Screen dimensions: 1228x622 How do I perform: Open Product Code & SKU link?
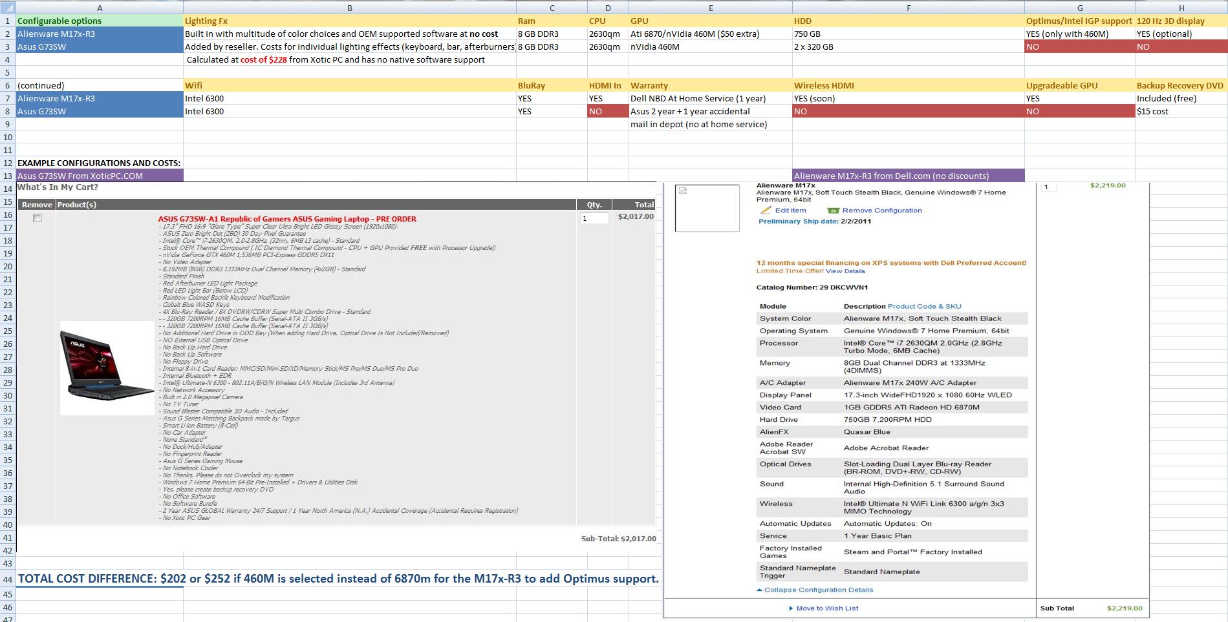924,306
